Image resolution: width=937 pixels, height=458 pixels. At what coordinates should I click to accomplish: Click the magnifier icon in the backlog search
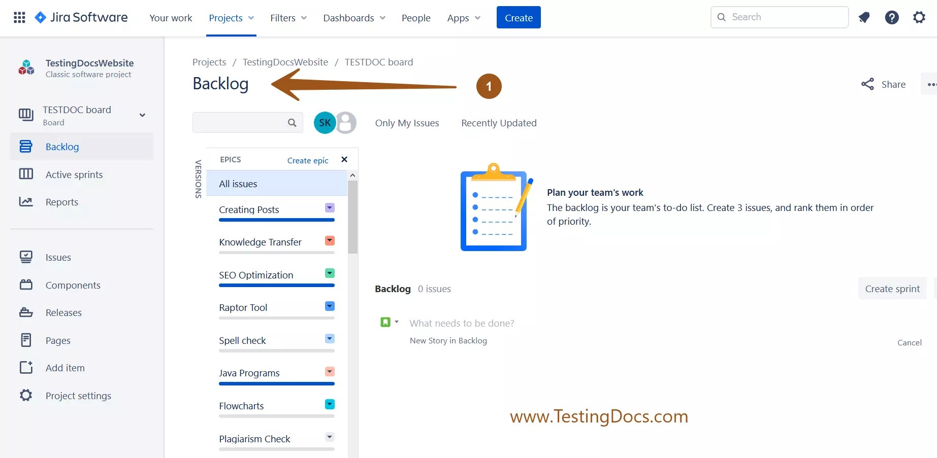(x=292, y=123)
